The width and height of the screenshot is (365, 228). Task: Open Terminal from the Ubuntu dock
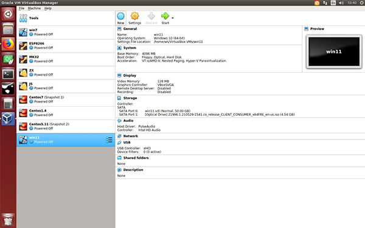pyautogui.click(x=8, y=74)
